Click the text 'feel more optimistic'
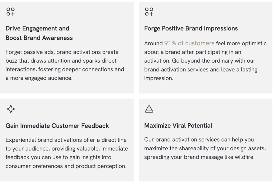 click(241, 43)
